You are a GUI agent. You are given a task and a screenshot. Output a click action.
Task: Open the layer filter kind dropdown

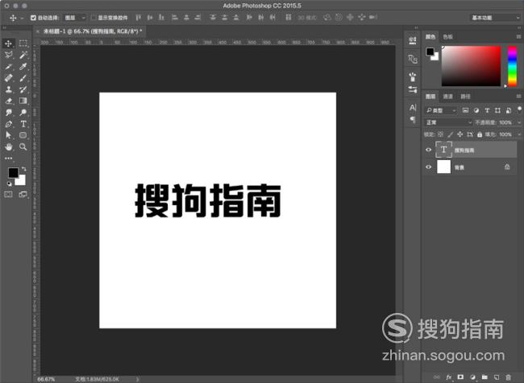tap(441, 110)
